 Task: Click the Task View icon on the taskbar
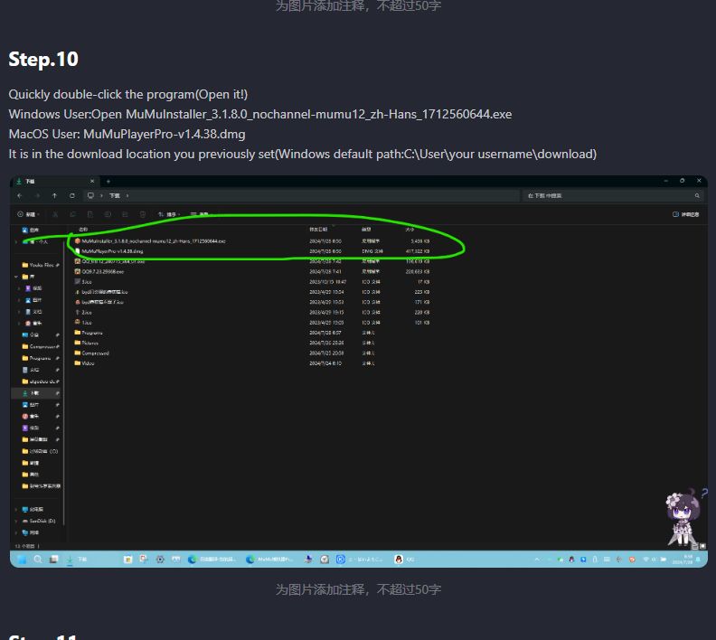pos(54,560)
